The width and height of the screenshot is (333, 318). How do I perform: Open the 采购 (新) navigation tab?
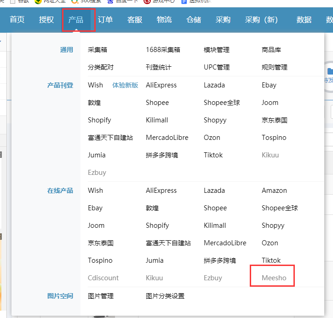tap(261, 20)
